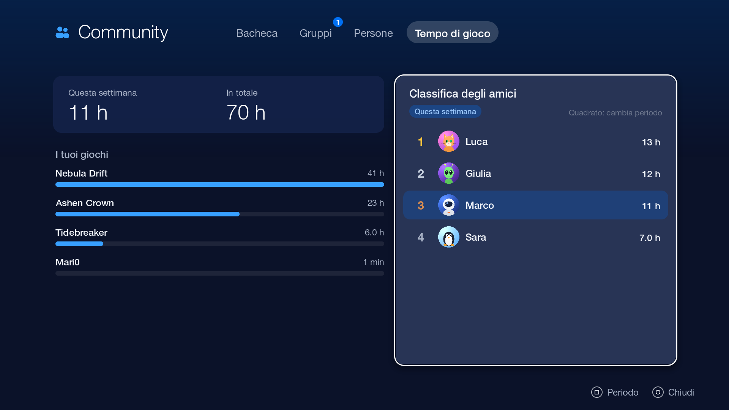
Task: Open the Persone tab
Action: coord(373,33)
